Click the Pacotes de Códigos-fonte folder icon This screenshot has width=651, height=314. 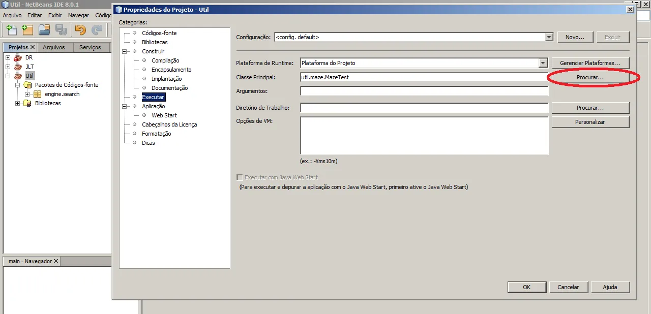[x=28, y=85]
